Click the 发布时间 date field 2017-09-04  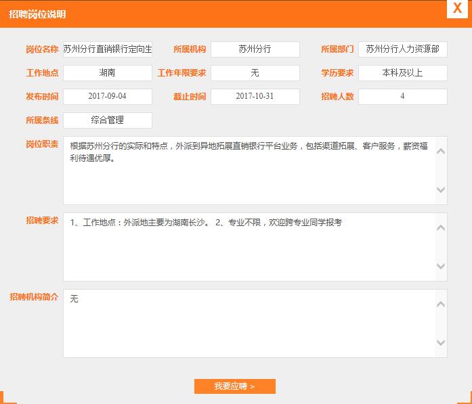(x=108, y=97)
